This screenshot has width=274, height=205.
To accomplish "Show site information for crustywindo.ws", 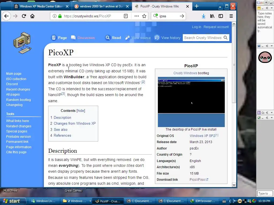I will pos(55,16).
